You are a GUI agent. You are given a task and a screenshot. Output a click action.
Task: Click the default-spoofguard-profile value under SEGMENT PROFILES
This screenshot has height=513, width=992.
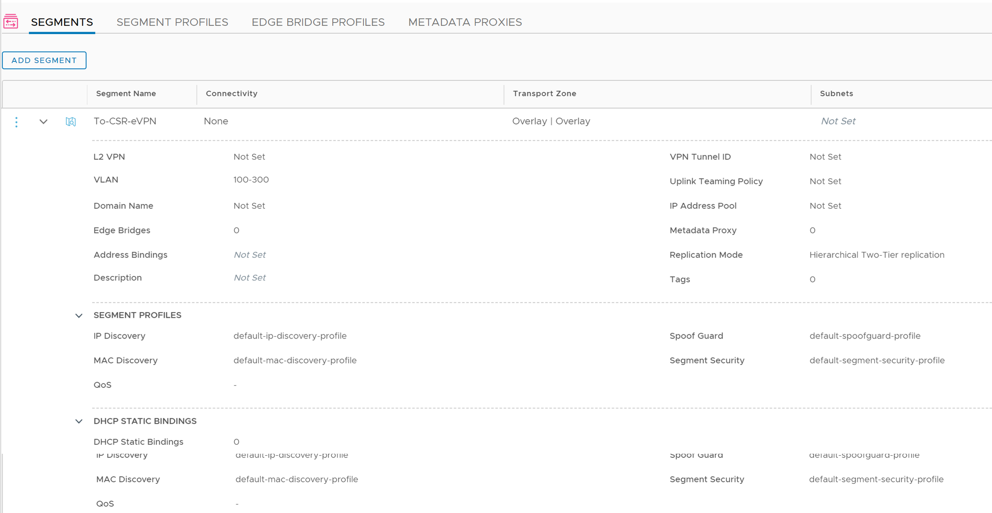click(x=865, y=336)
